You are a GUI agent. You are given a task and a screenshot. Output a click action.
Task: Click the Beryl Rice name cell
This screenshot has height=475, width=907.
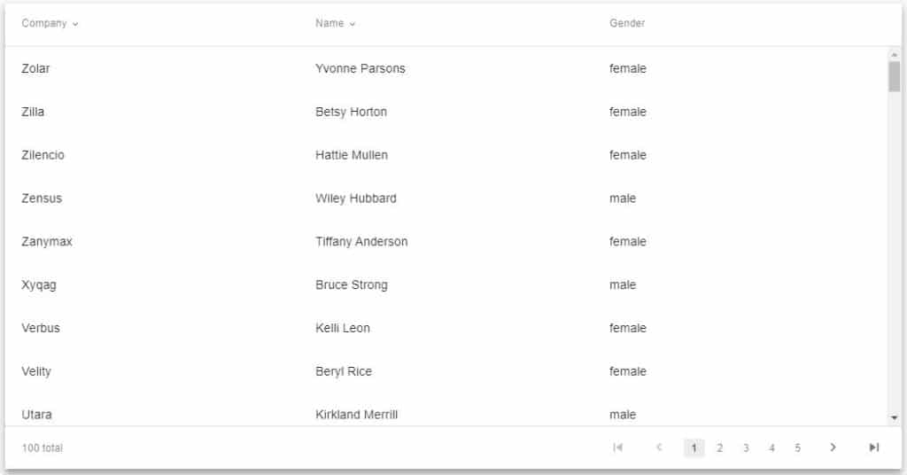coord(344,371)
